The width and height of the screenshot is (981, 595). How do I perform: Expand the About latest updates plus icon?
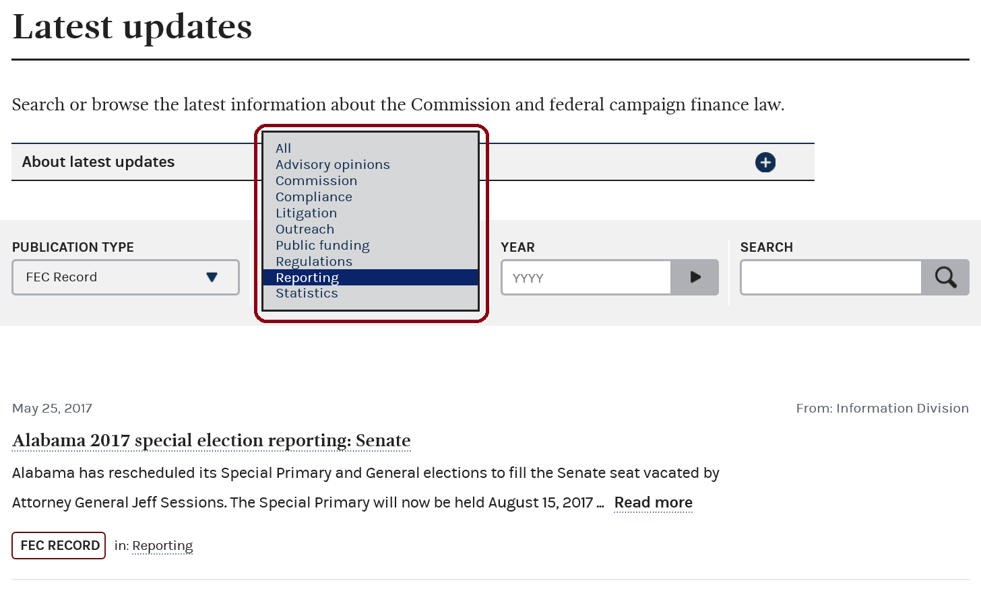[765, 162]
